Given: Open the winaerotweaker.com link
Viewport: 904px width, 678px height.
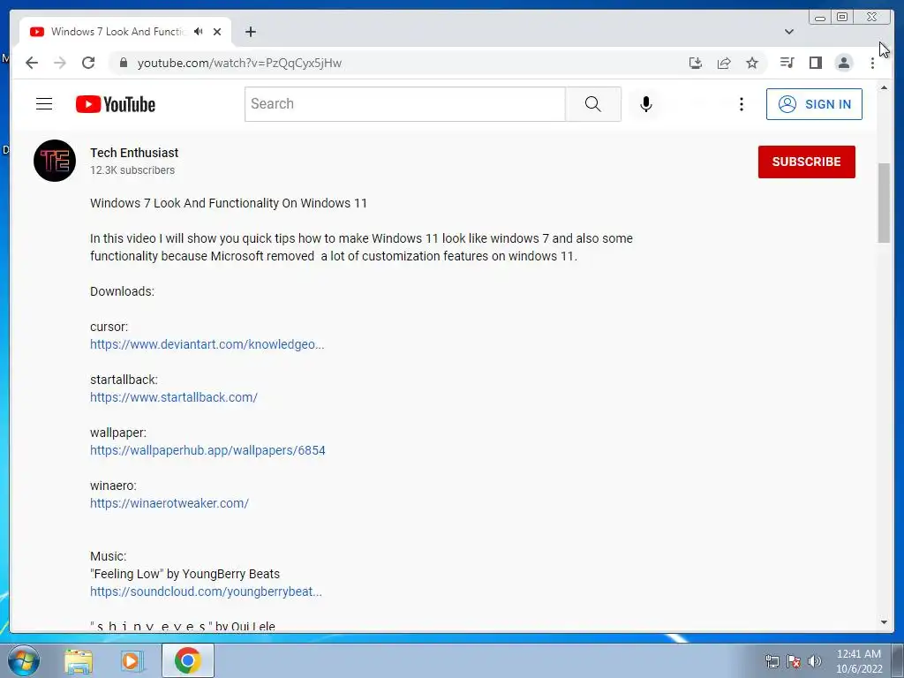Looking at the screenshot, I should (169, 503).
